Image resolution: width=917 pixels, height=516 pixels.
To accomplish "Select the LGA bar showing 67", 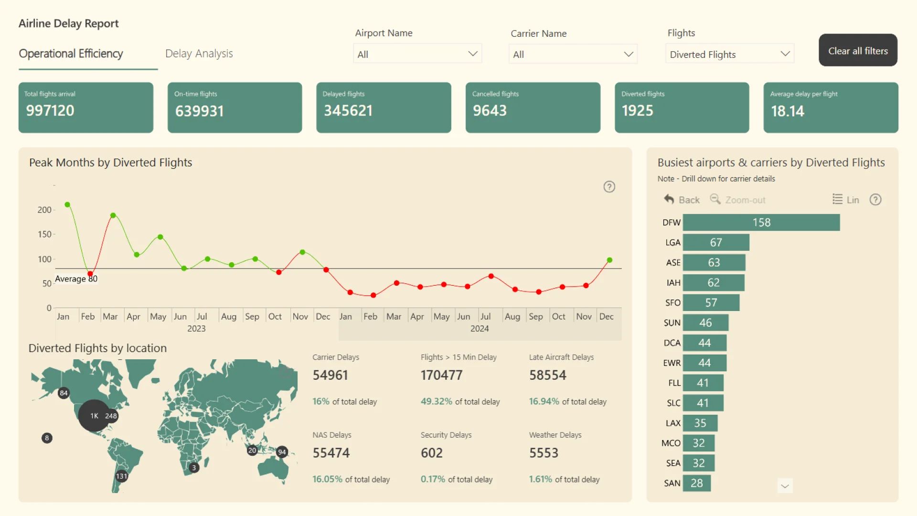I will point(716,243).
